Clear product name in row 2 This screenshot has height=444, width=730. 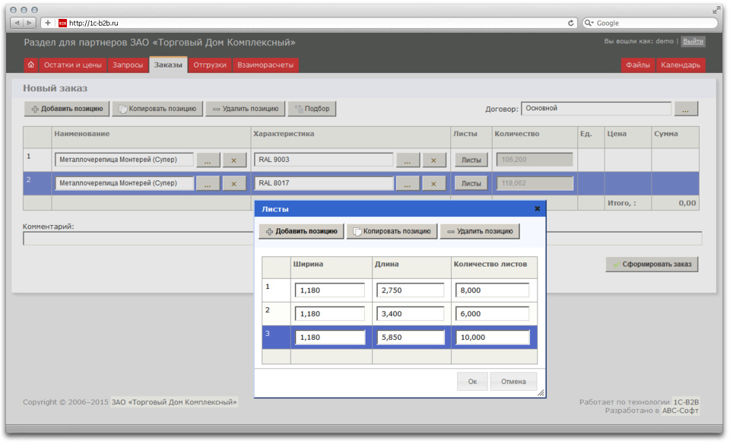tap(233, 183)
